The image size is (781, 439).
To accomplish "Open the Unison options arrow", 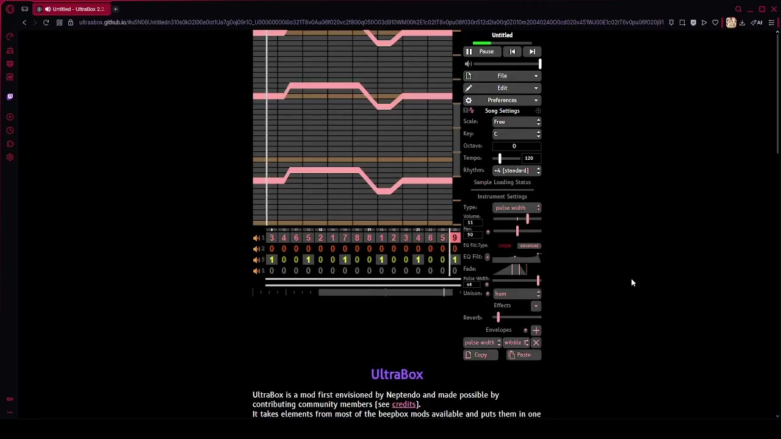I will (x=487, y=294).
